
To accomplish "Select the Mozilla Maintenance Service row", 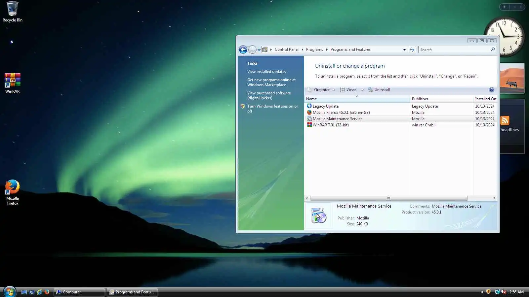I will click(x=401, y=119).
